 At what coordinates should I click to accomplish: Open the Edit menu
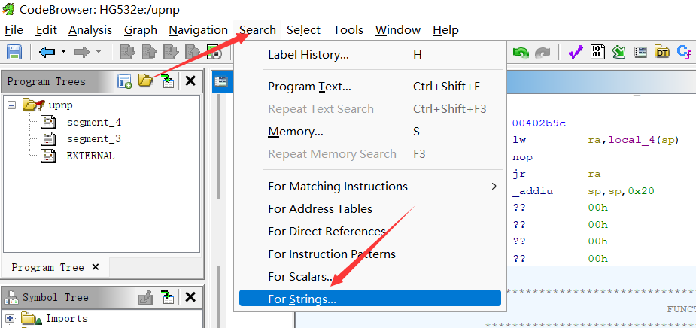pos(46,30)
